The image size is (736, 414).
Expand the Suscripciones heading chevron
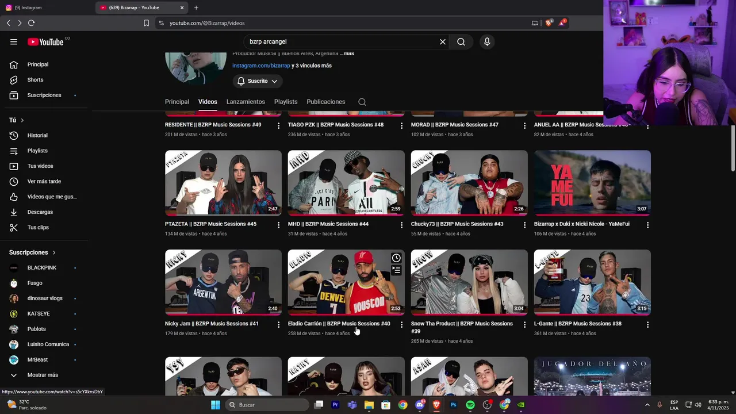[x=54, y=252]
